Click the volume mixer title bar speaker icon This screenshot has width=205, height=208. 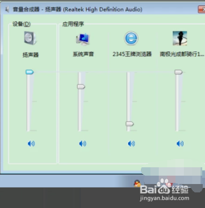coord(7,9)
